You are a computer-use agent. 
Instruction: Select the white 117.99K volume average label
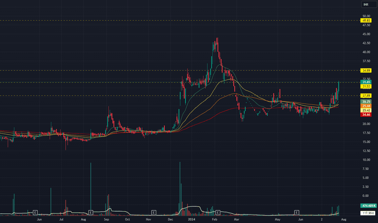tap(368, 213)
